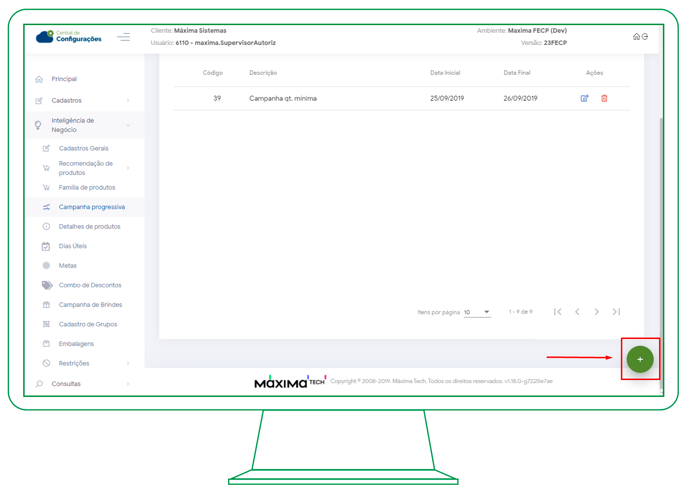Expand the Restrições submenu chevron
This screenshot has width=689, height=494.
(x=128, y=364)
